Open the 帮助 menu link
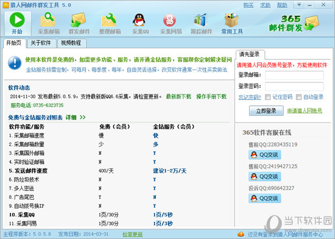Viewport: 335px width, 239px height. tap(282, 5)
